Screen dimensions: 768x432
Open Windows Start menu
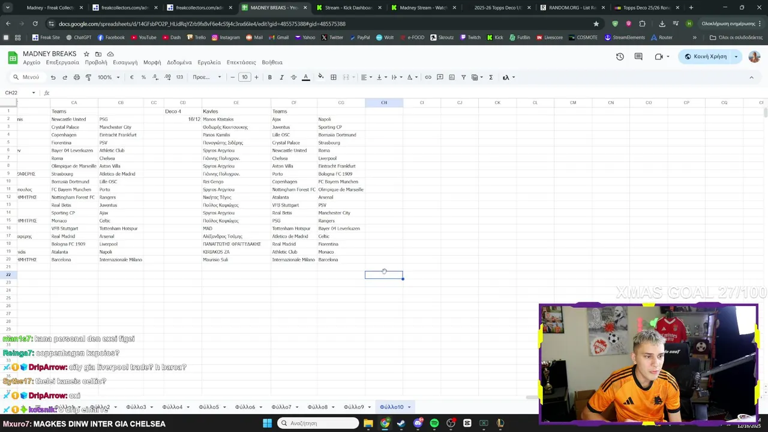coord(267,423)
